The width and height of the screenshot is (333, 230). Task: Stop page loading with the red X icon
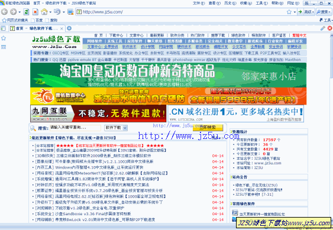click(x=35, y=12)
